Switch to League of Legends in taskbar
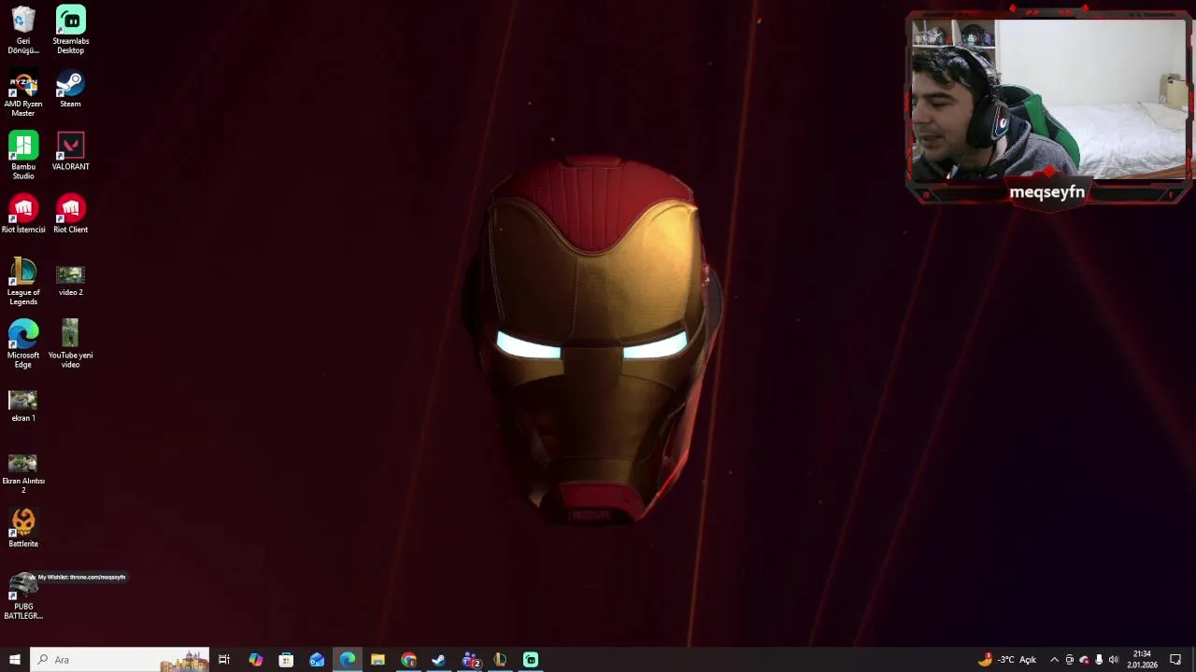 tap(500, 660)
